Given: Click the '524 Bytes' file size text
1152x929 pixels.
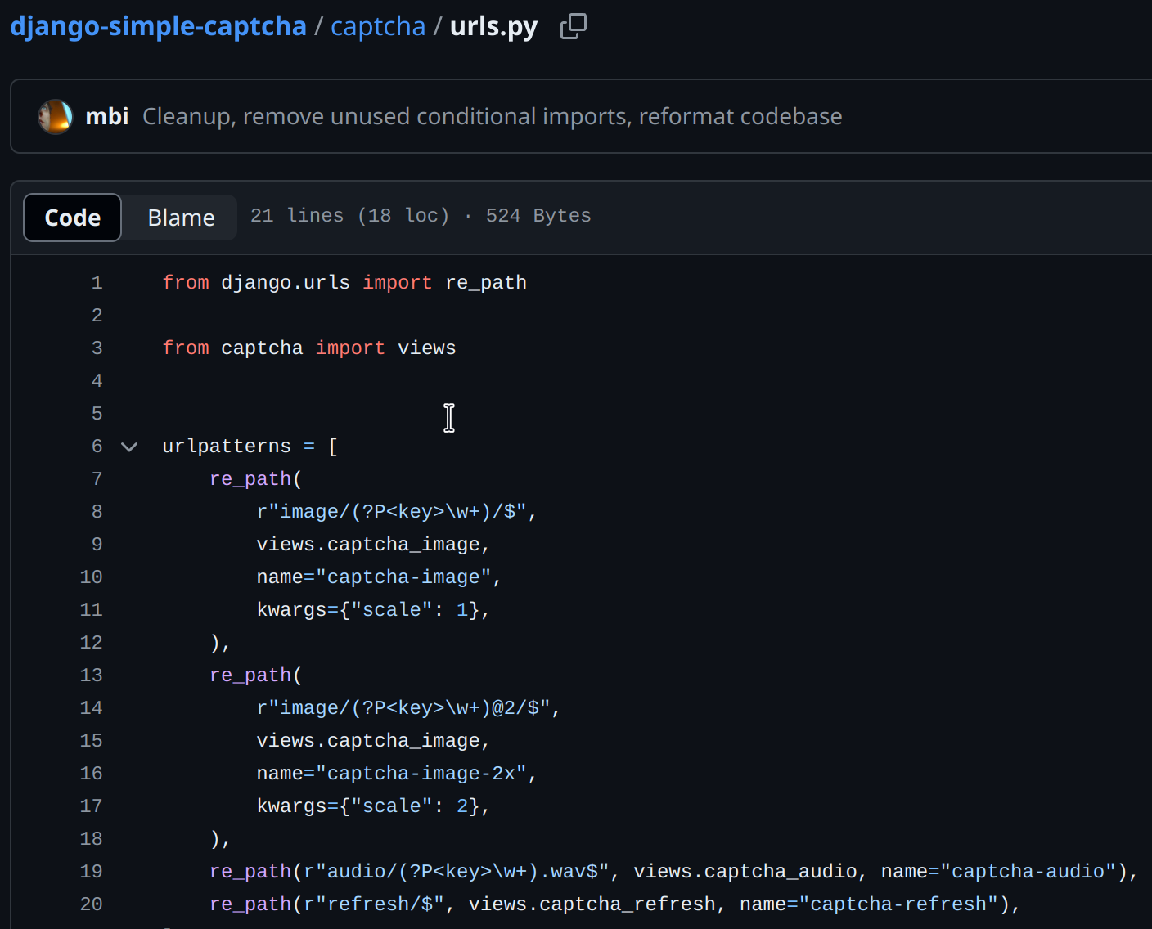Looking at the screenshot, I should (538, 216).
